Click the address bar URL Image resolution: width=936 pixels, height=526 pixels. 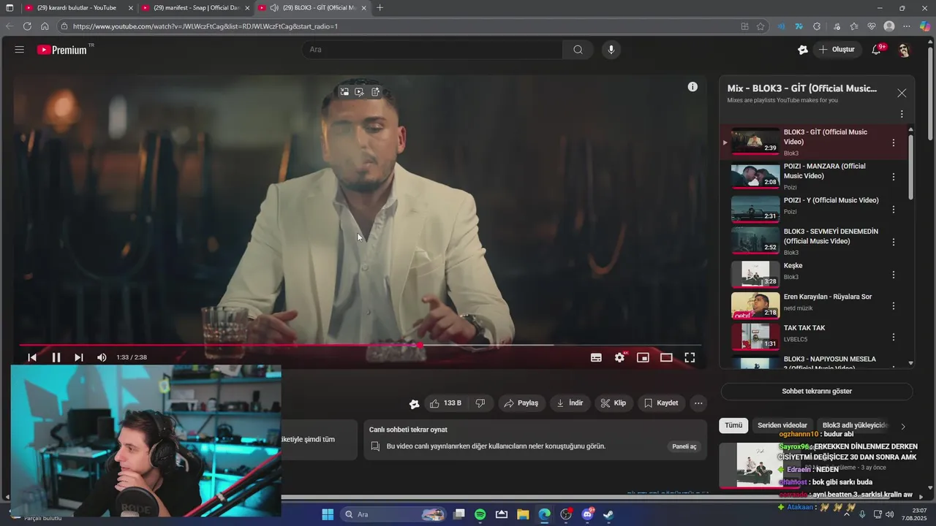coord(205,26)
